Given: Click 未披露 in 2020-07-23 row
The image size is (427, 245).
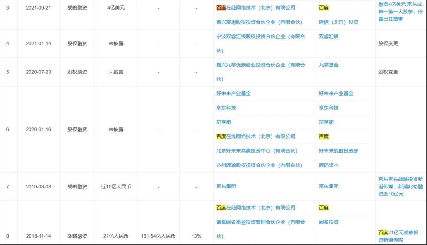Looking at the screenshot, I should pyautogui.click(x=116, y=72).
